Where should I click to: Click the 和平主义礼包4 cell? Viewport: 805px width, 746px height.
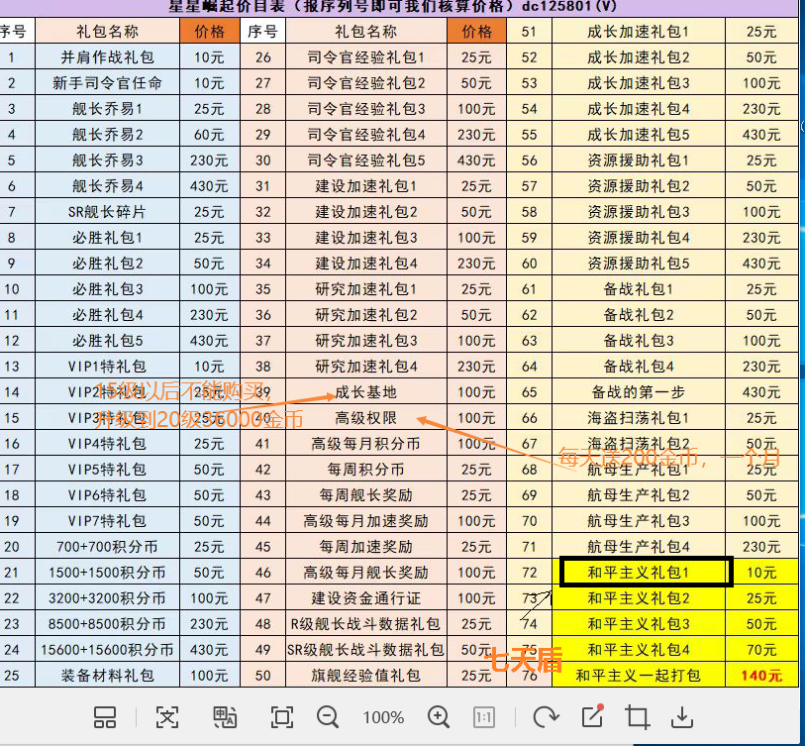click(638, 650)
